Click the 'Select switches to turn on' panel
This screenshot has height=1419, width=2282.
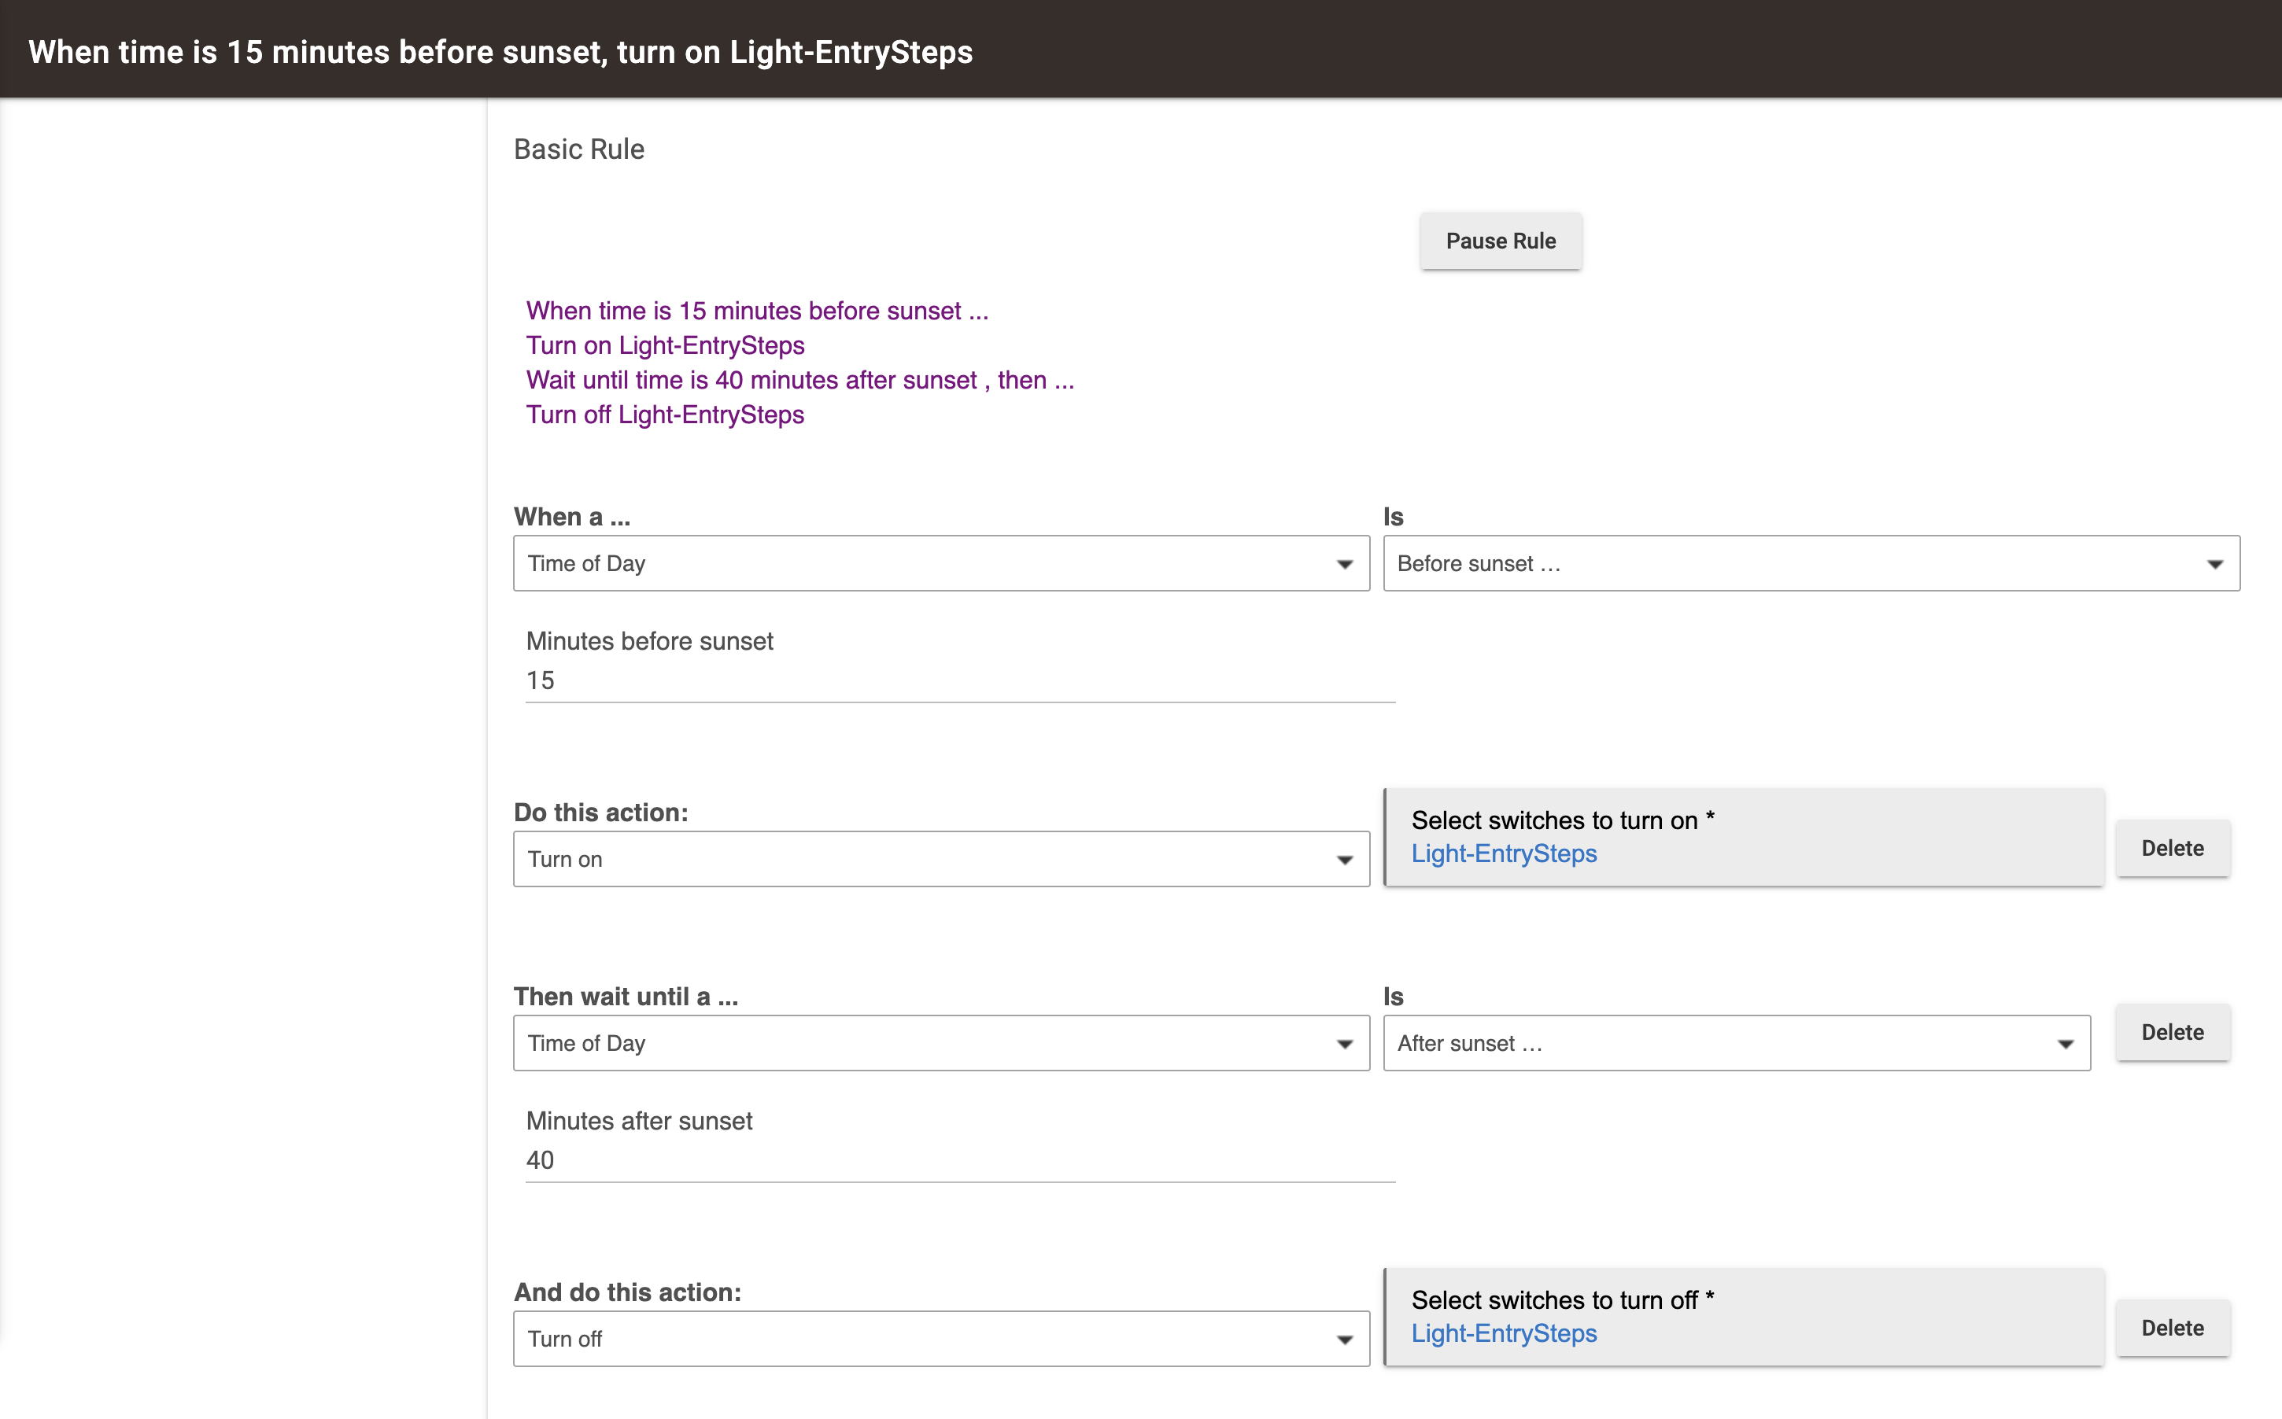pyautogui.click(x=1743, y=836)
